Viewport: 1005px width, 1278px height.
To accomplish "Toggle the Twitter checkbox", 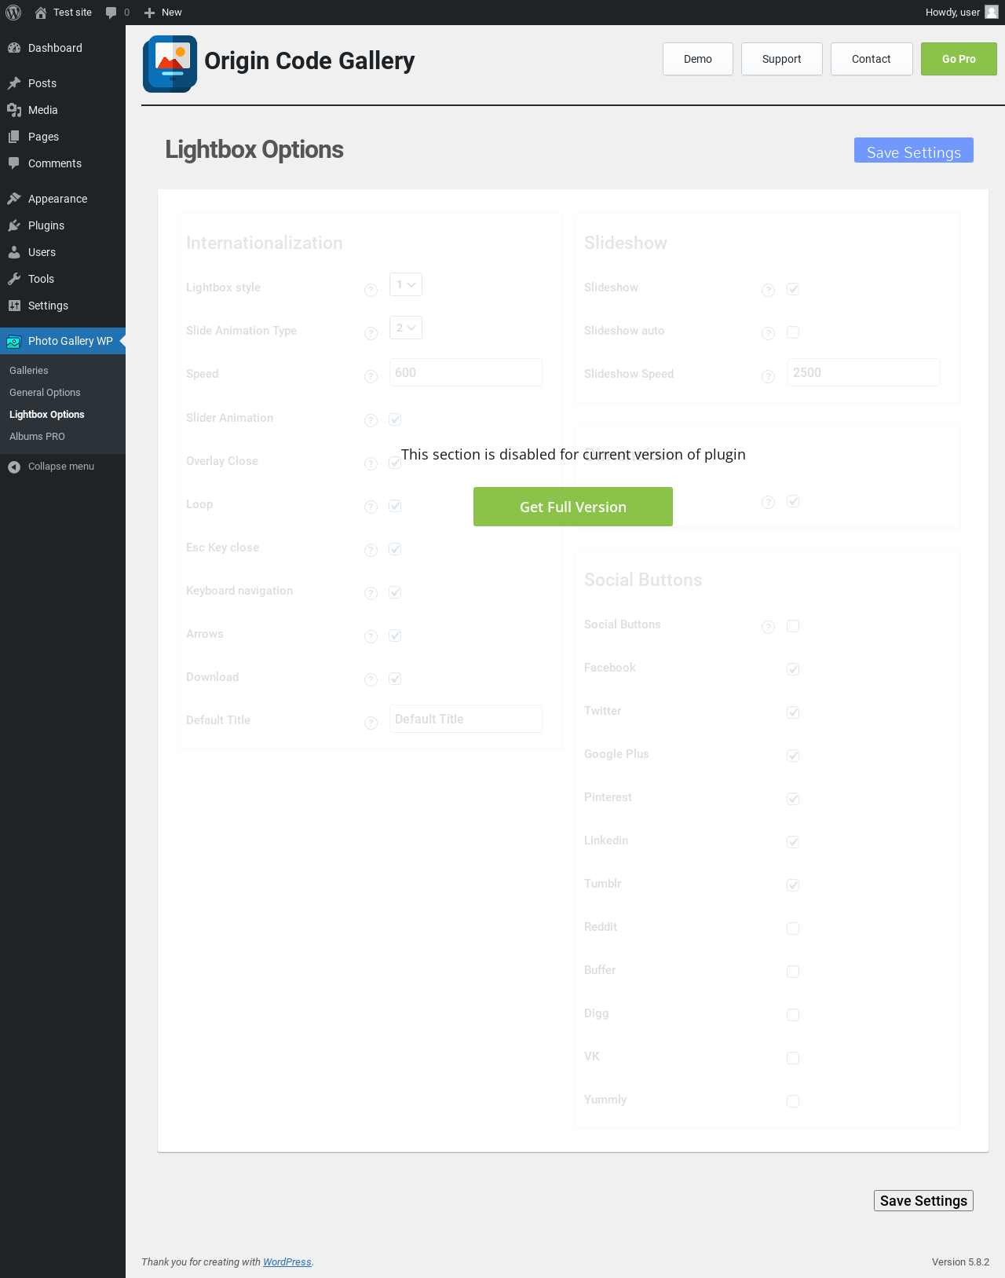I will coord(793,712).
